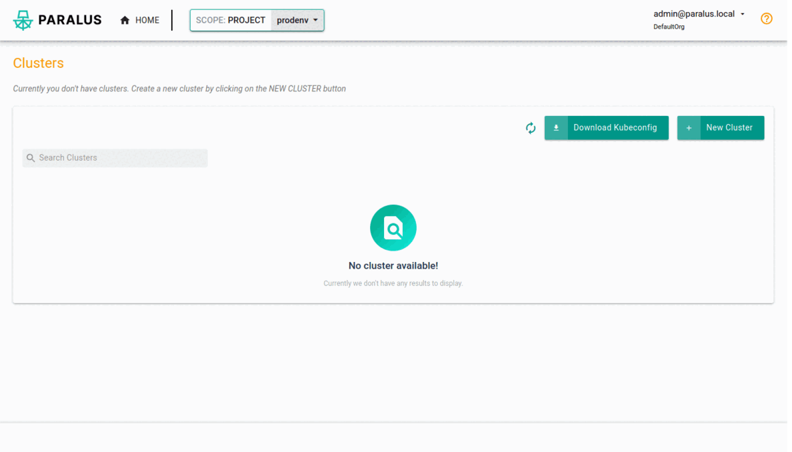
Task: Click the download arrow icon
Action: point(556,128)
